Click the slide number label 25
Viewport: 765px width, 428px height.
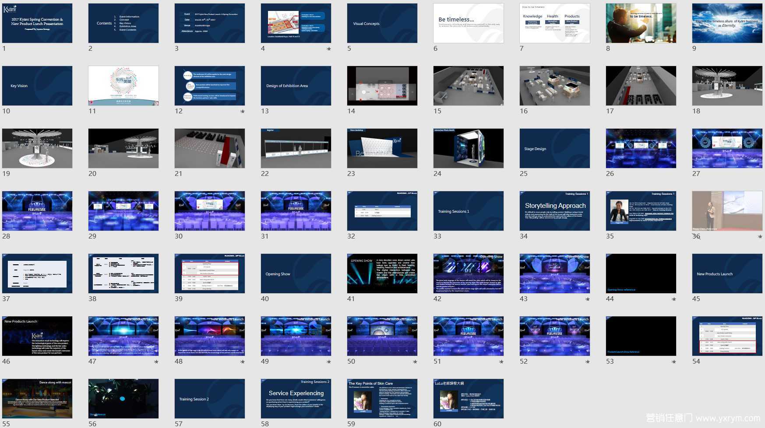click(x=524, y=174)
